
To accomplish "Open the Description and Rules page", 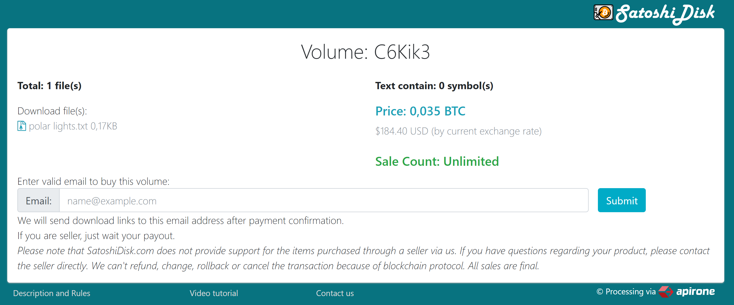I will click(x=52, y=293).
